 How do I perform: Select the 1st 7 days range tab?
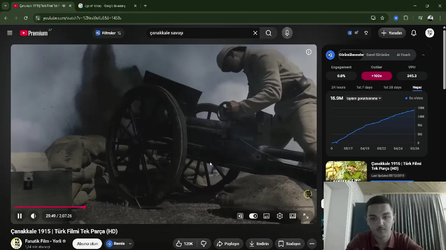pos(364,87)
